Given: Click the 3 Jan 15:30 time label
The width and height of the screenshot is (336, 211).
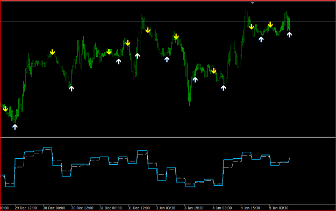Looking at the screenshot, I should [194, 208].
